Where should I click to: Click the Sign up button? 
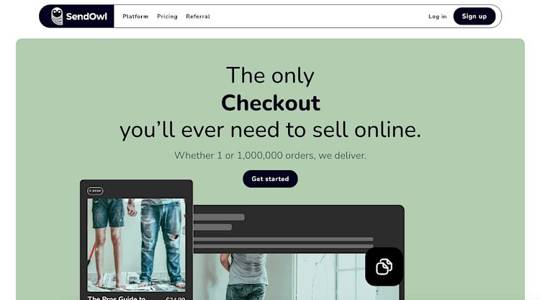point(474,16)
